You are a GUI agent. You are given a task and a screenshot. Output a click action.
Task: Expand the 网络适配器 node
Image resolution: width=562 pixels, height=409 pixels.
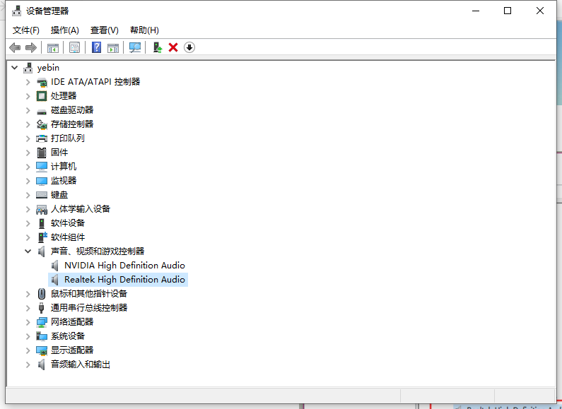pyautogui.click(x=28, y=322)
